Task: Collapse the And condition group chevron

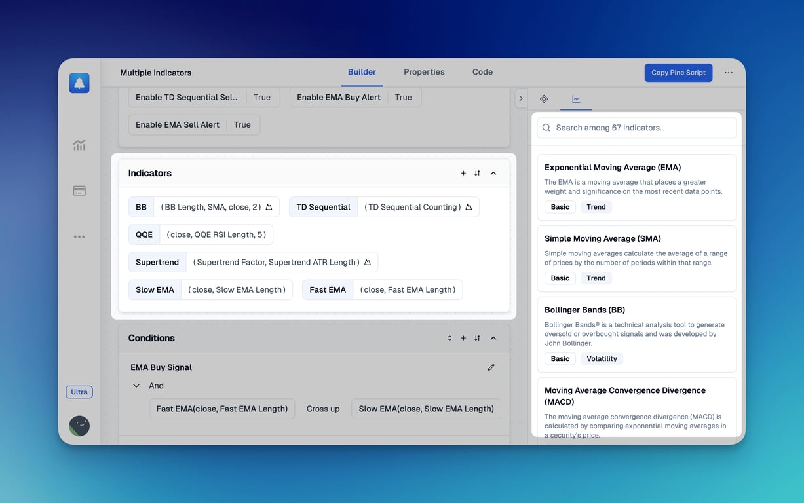Action: click(x=136, y=386)
